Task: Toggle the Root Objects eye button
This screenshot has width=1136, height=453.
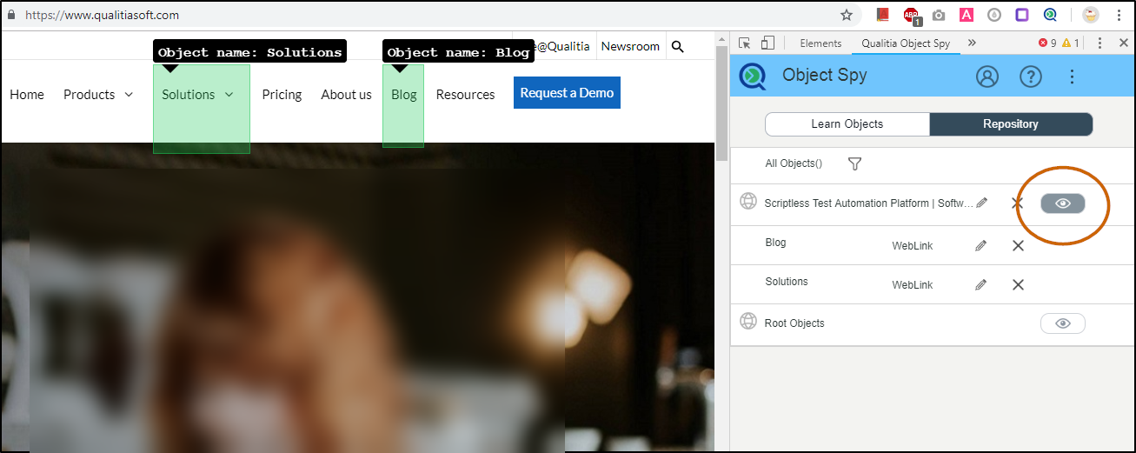Action: [1062, 323]
